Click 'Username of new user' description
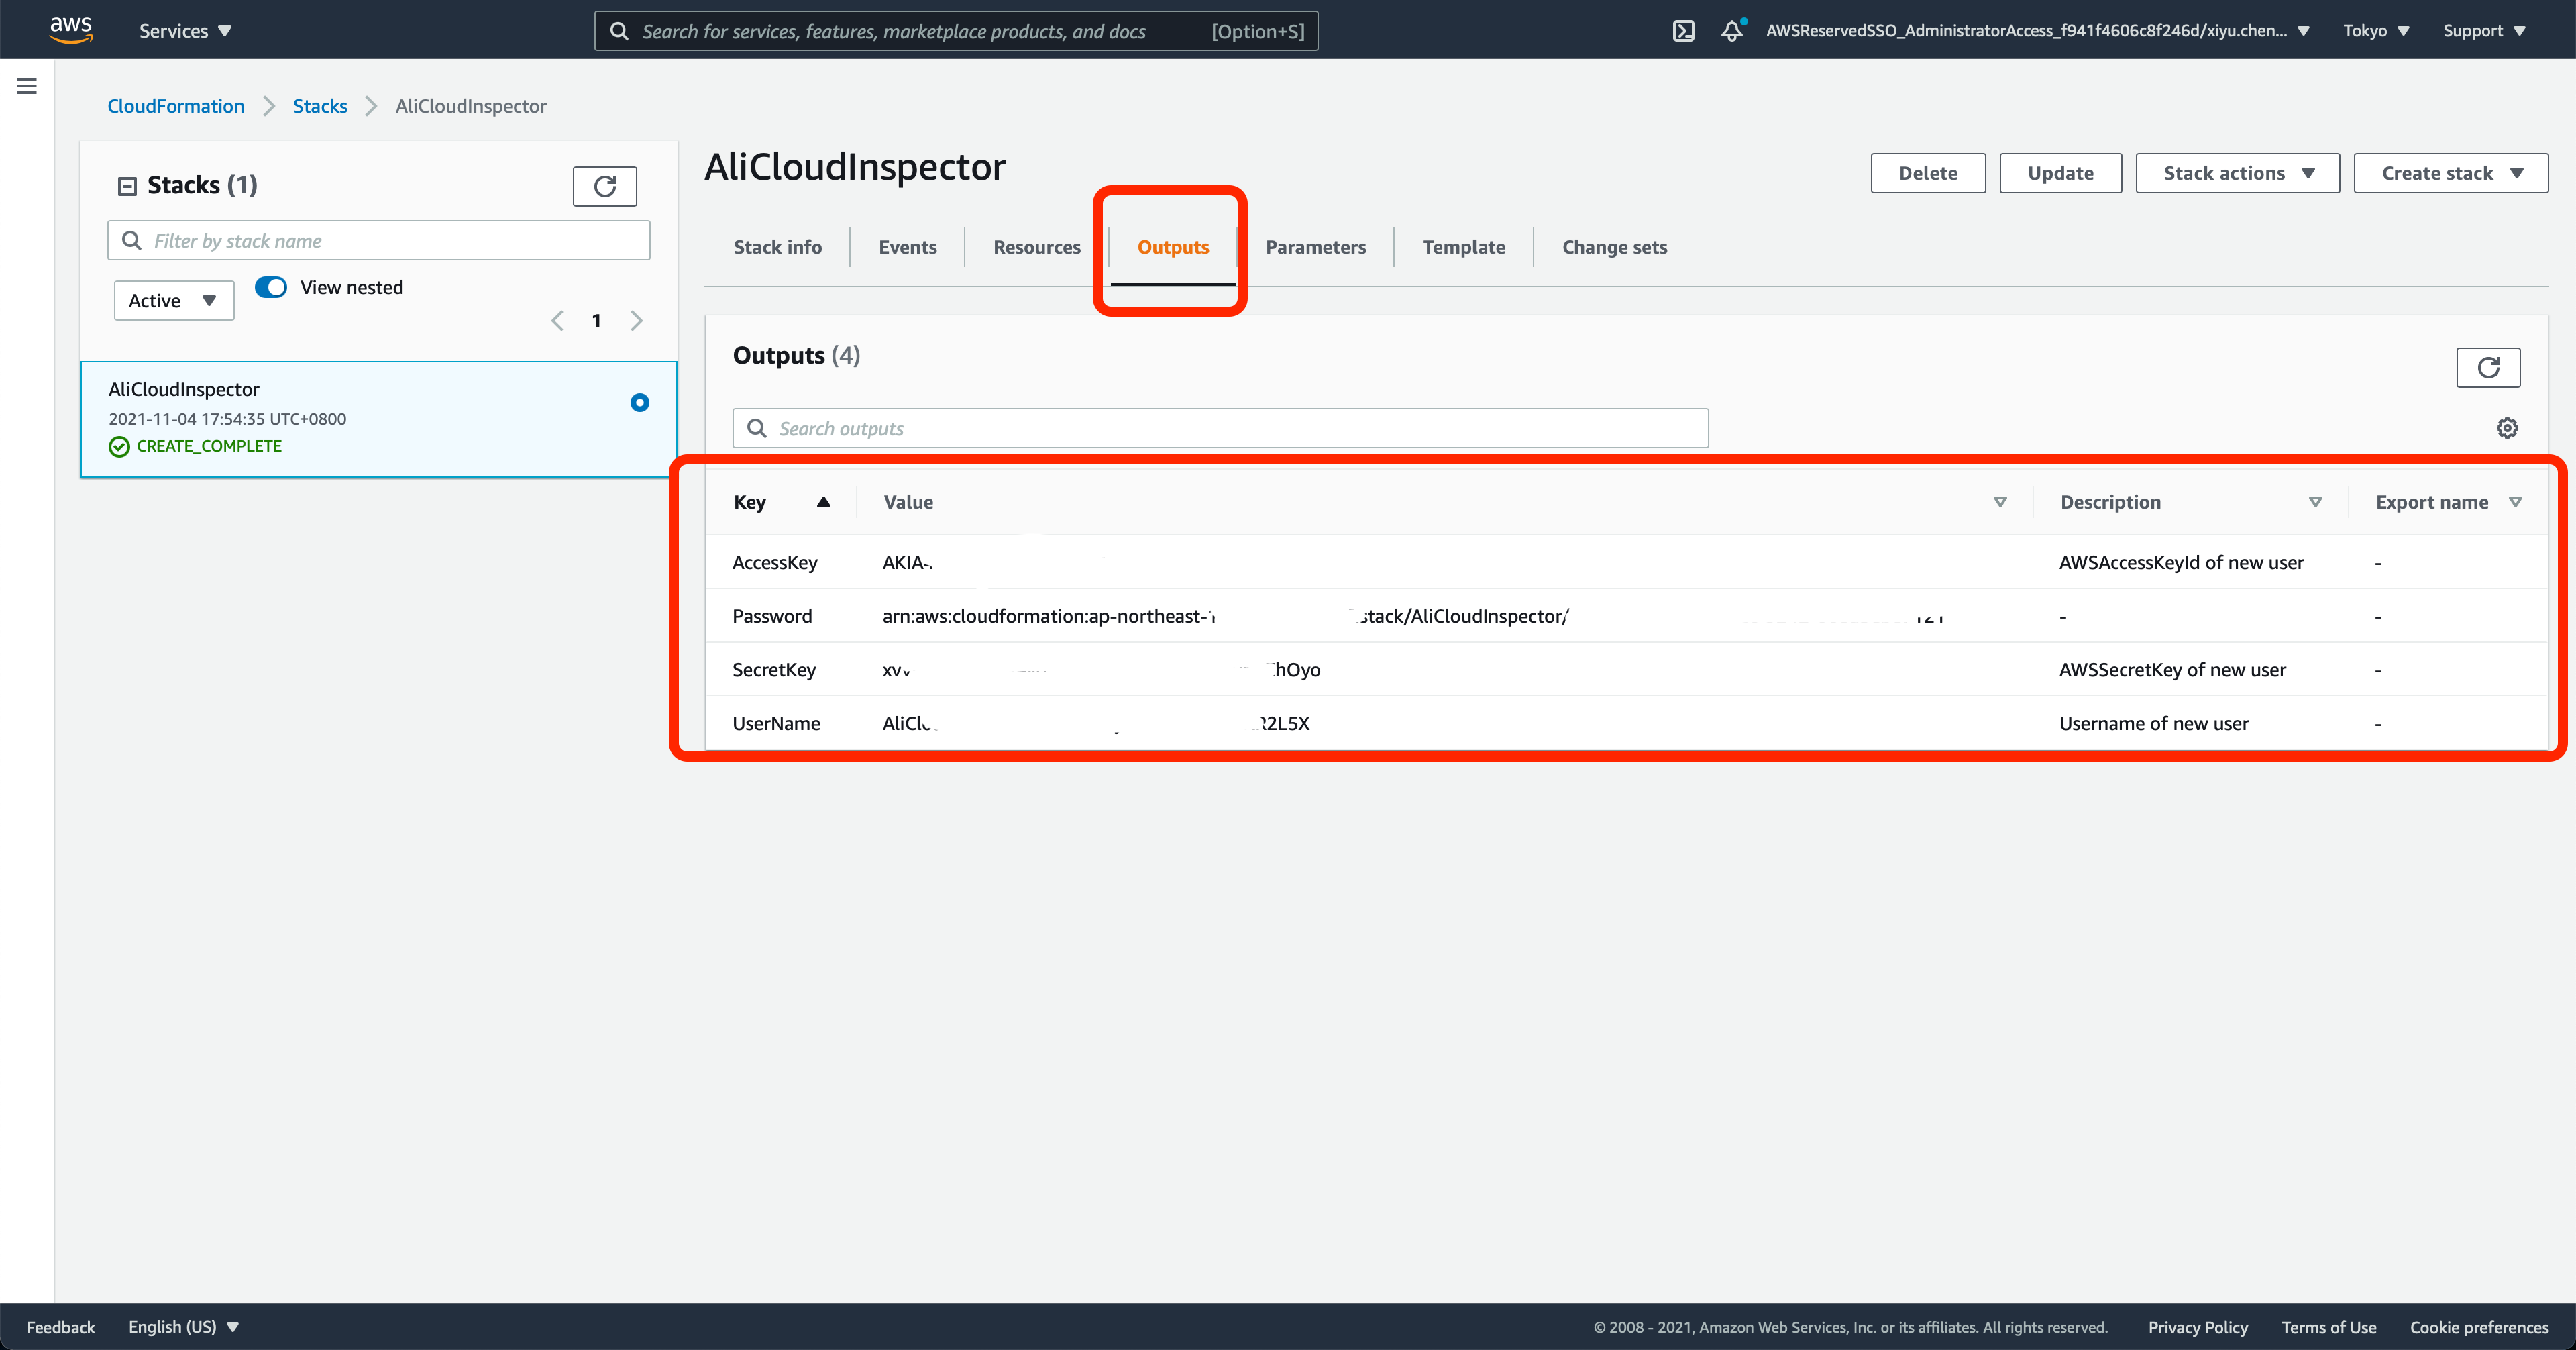 pyautogui.click(x=2153, y=723)
